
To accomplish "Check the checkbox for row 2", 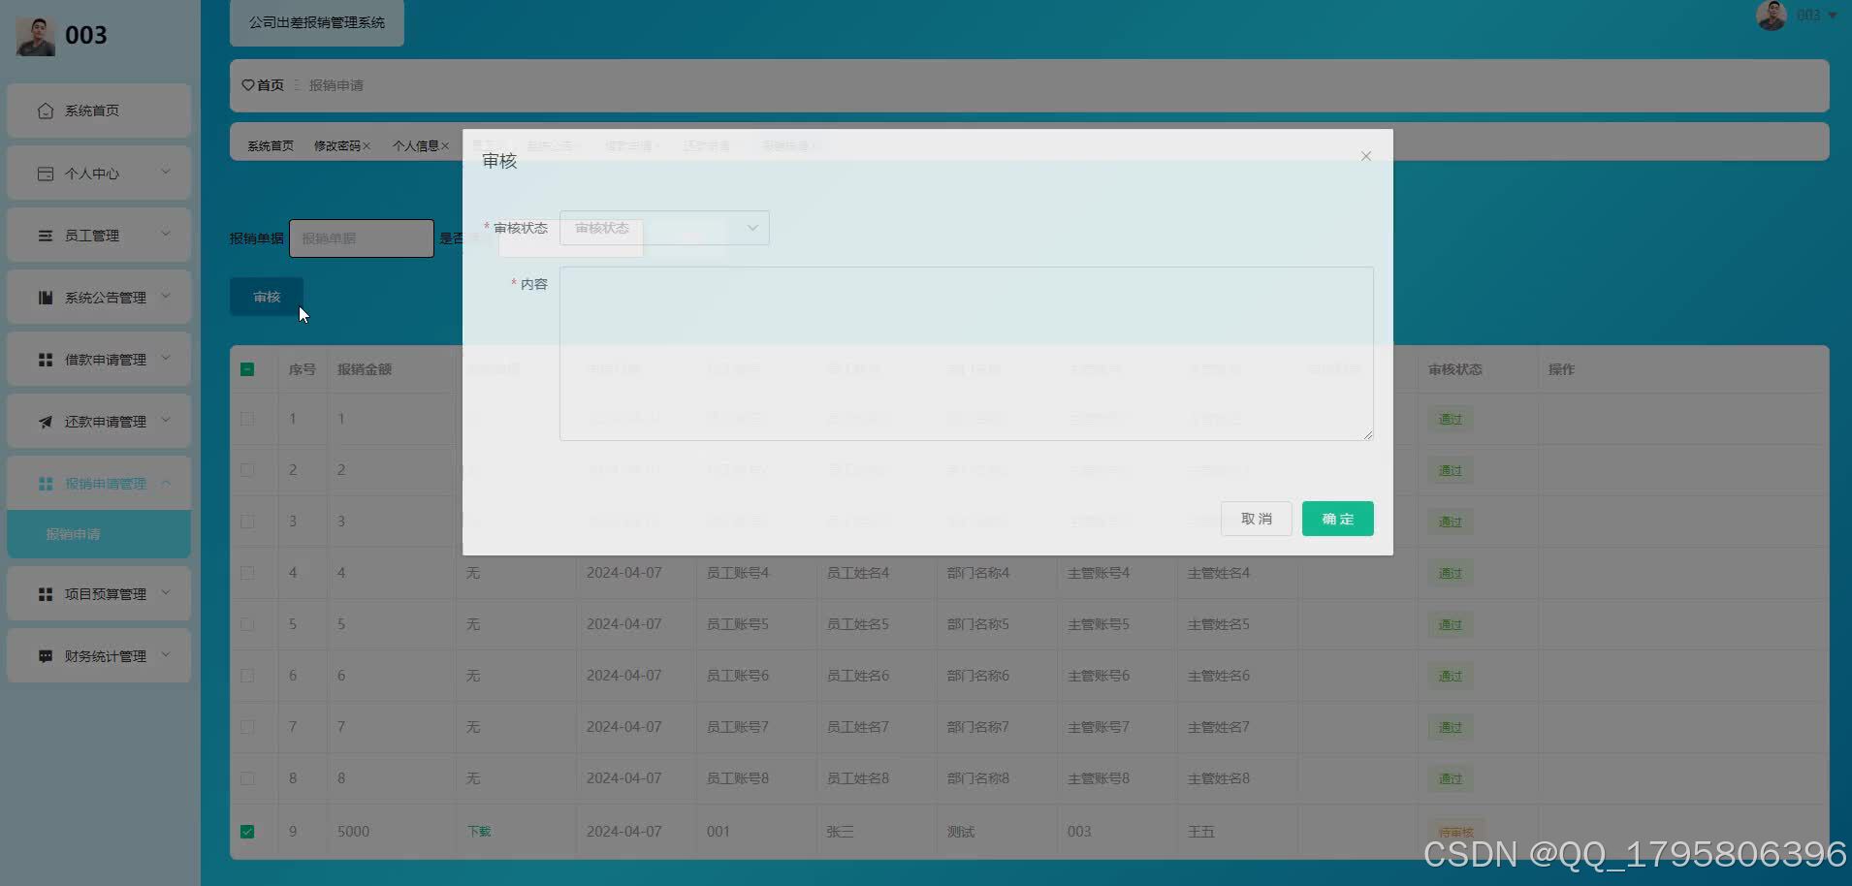I will click(x=247, y=470).
